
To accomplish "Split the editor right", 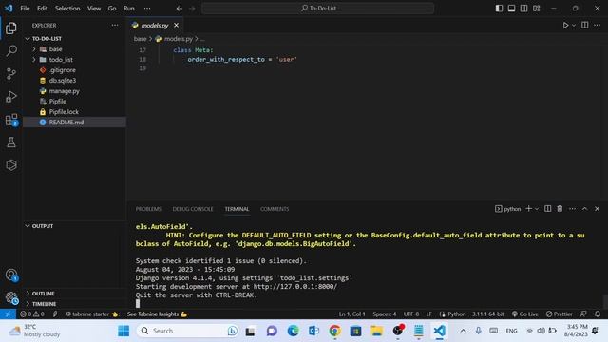I will 585,26.
